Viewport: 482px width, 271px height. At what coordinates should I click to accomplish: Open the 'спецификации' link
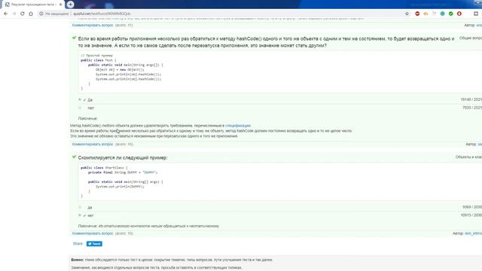[x=238, y=126]
